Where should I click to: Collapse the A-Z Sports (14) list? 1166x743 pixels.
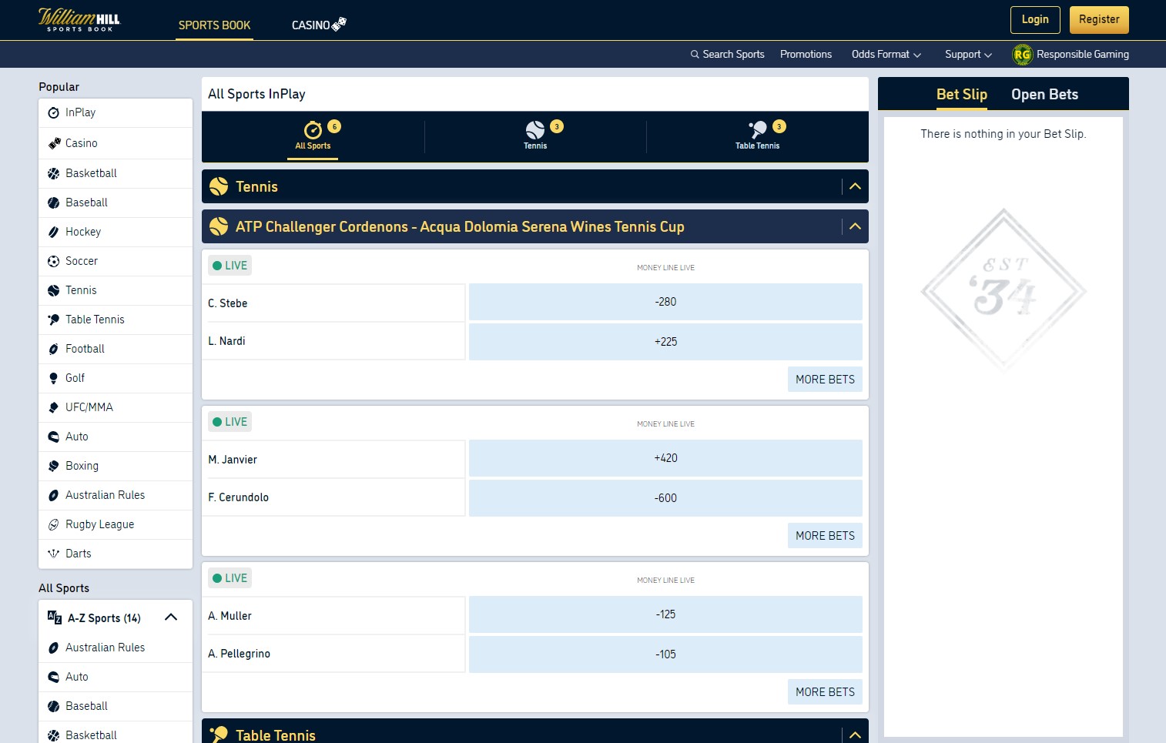[x=171, y=617]
